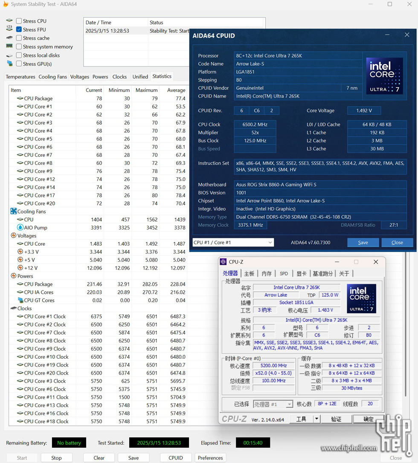
Task: Click the Save button in Stability Test window
Action: click(134, 458)
